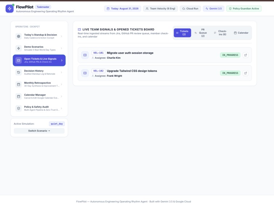Click the calendar icon in the date chip
The width and height of the screenshot is (274, 208).
coord(108,9)
